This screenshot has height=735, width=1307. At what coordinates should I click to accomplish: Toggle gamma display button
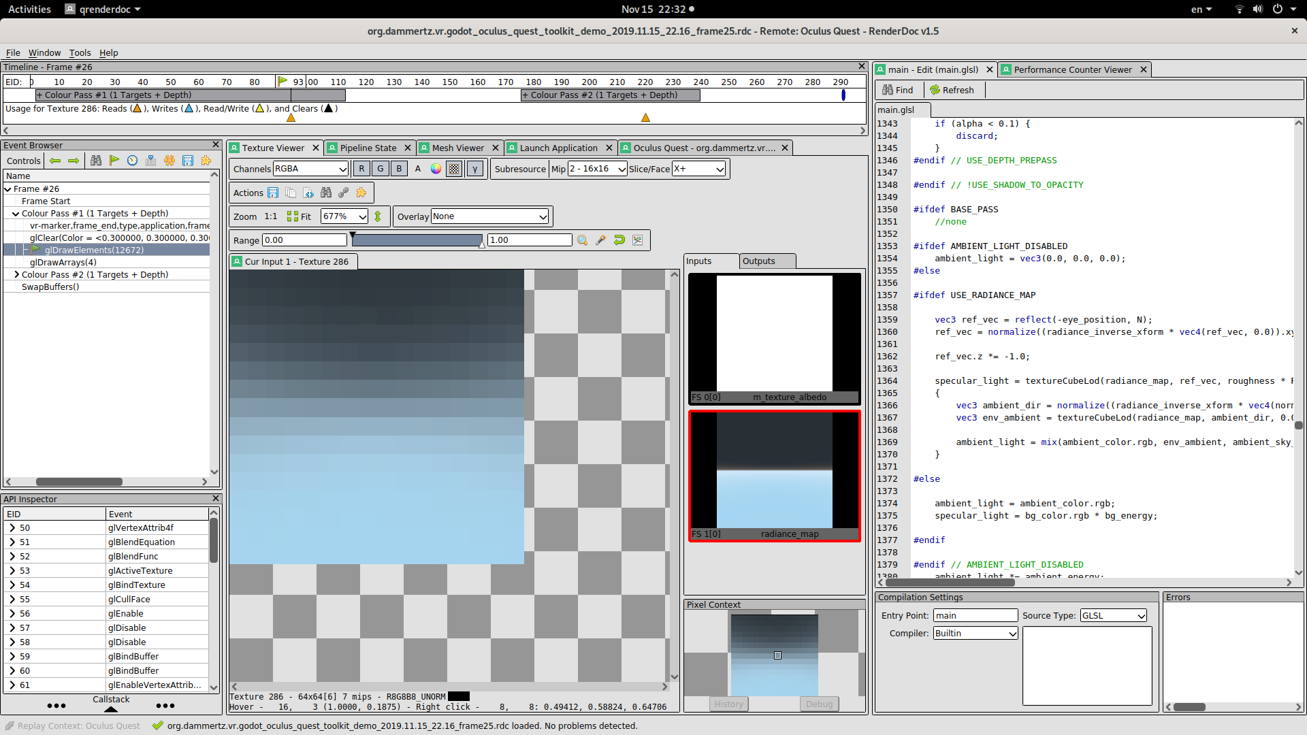(x=474, y=169)
